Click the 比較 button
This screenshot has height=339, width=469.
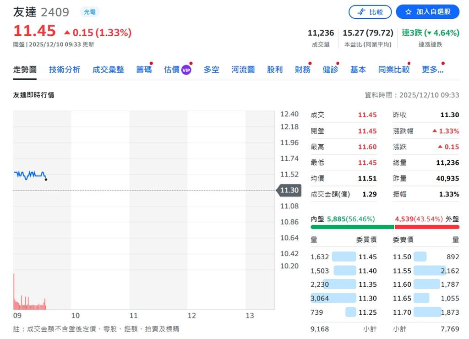pos(370,11)
